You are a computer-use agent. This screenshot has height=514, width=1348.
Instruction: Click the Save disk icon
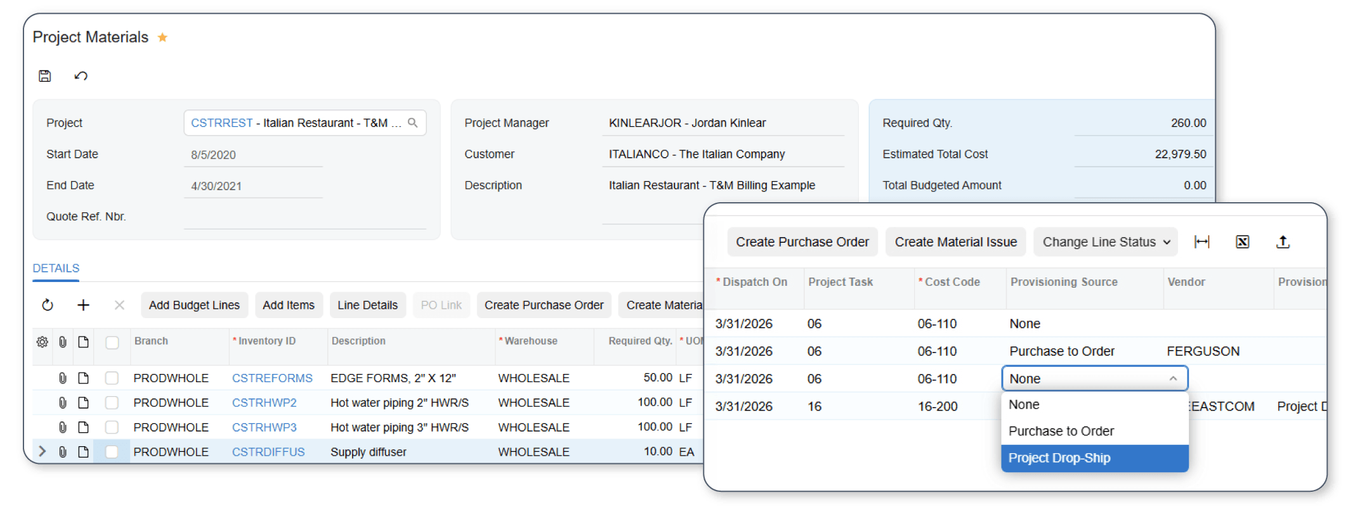[45, 76]
